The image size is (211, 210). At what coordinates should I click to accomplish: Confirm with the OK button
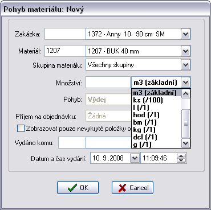[x=78, y=188]
